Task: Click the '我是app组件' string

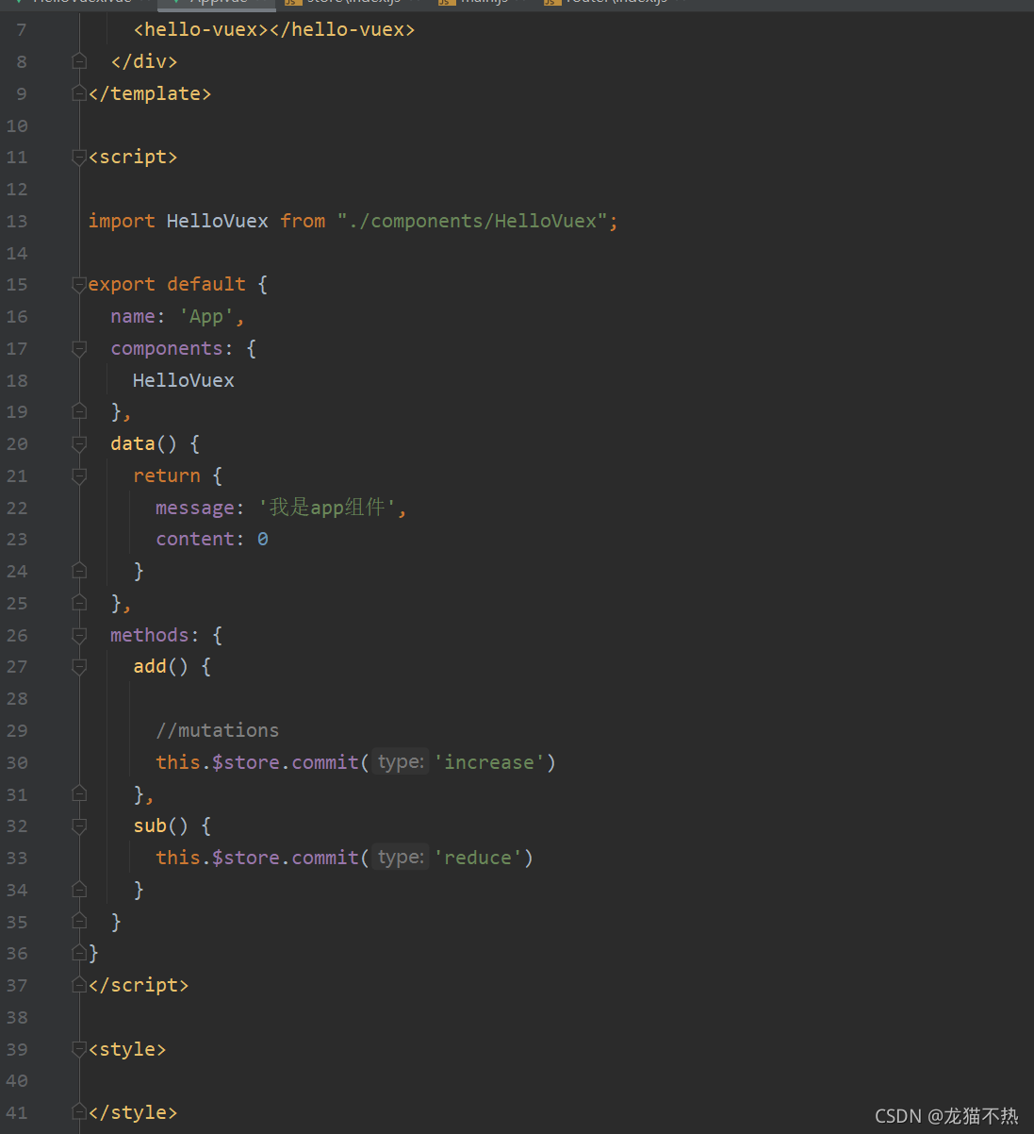Action: pos(327,508)
